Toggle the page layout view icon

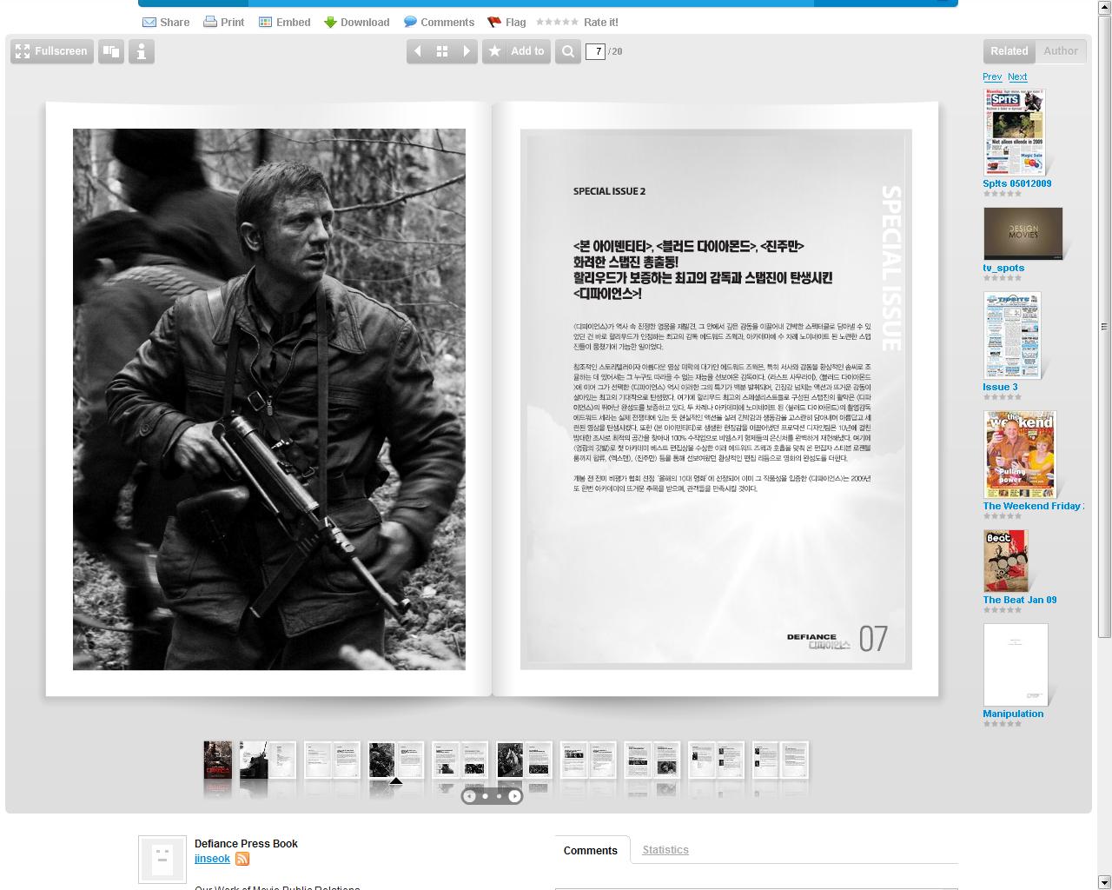click(110, 51)
